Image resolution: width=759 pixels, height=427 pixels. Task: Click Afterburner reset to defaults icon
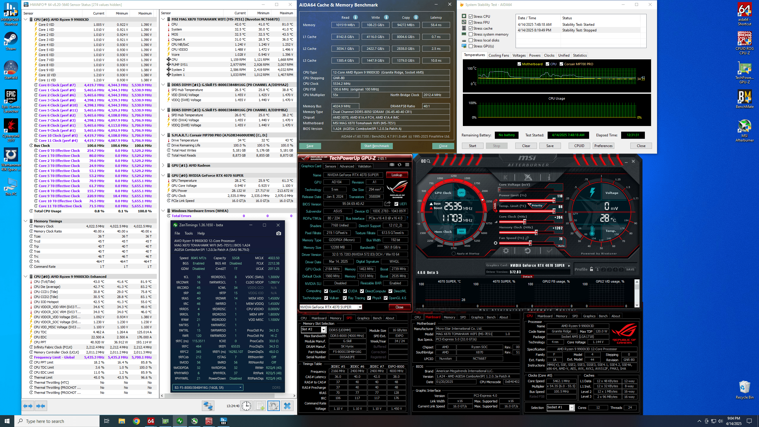pos(528,251)
